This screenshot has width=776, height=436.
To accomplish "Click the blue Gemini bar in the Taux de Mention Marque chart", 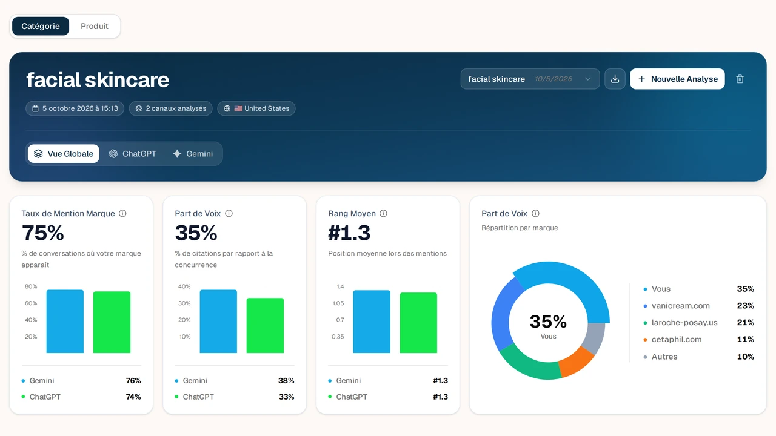I will click(65, 322).
